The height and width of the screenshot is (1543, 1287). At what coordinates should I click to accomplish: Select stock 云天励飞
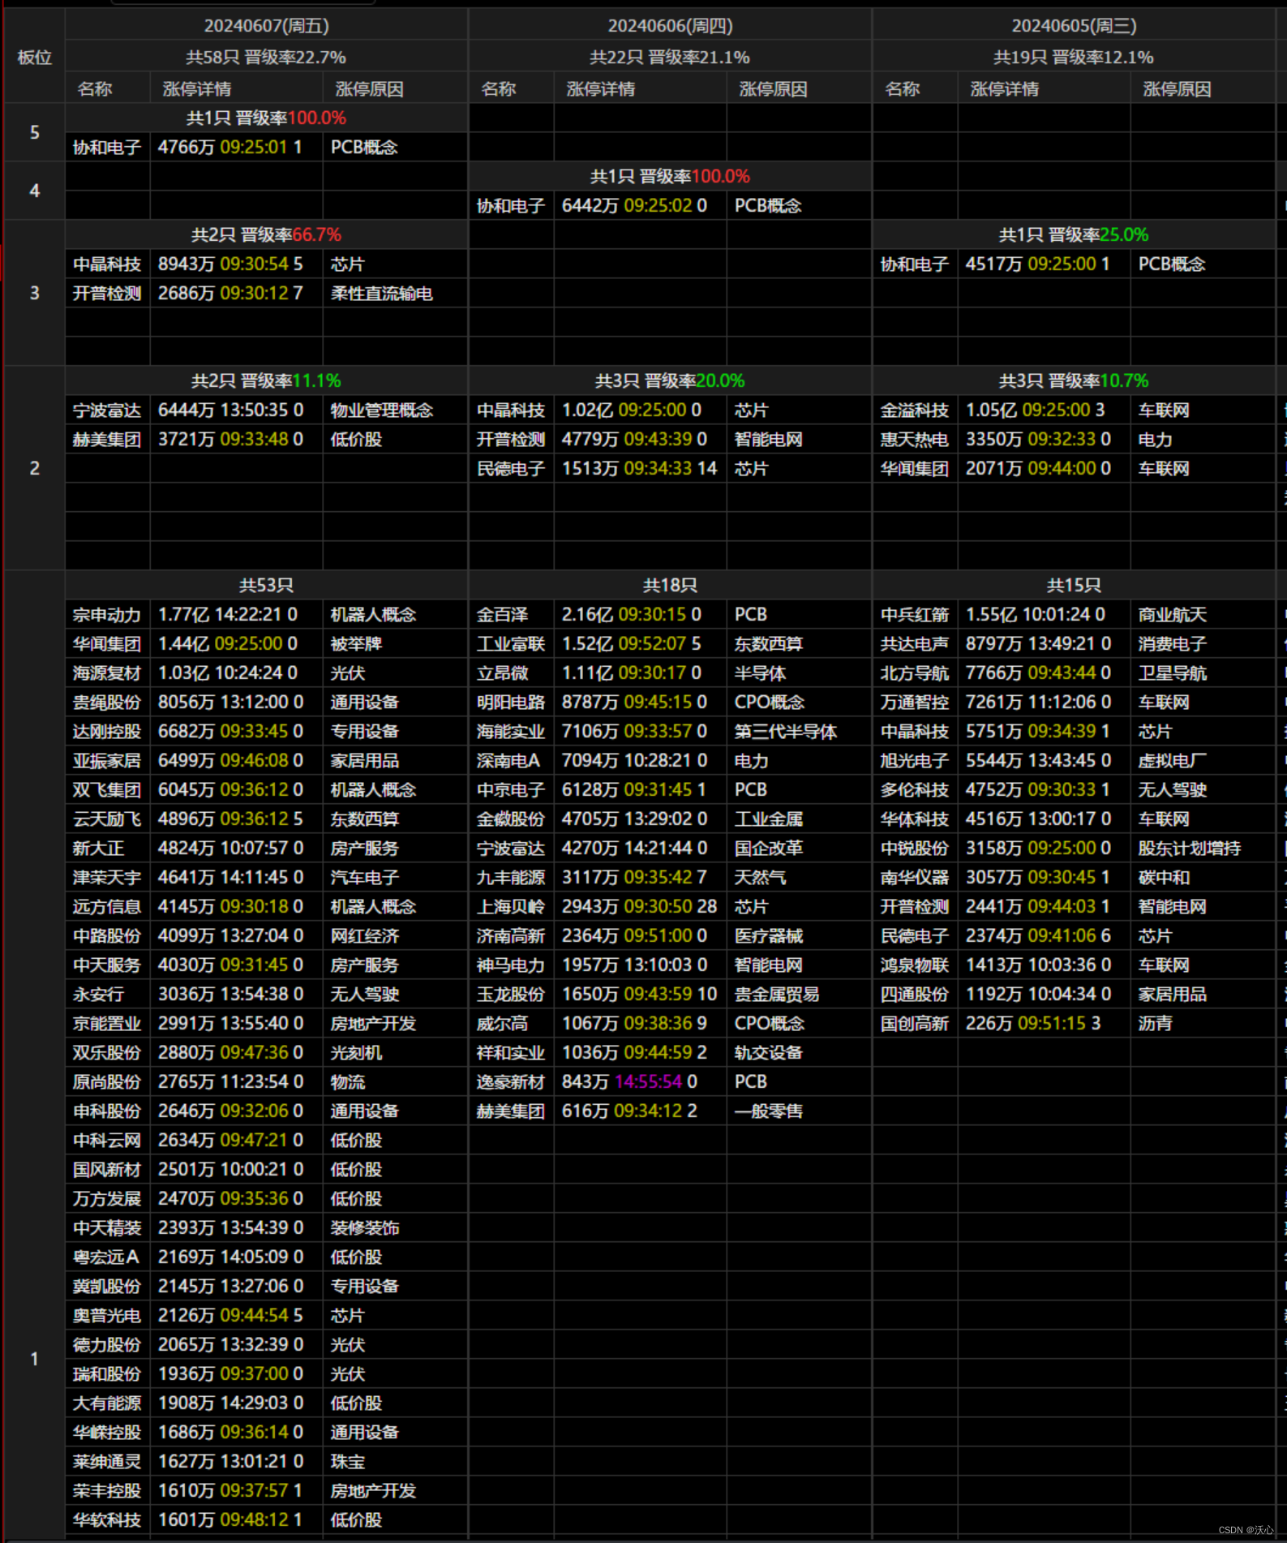(107, 819)
